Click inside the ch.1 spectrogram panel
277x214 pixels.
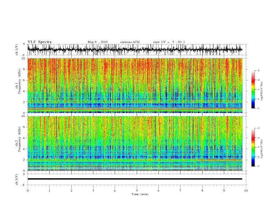click(135, 85)
